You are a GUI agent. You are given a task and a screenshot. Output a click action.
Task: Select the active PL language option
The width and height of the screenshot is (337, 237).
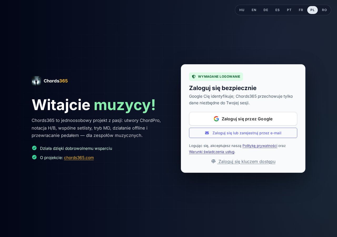point(313,10)
